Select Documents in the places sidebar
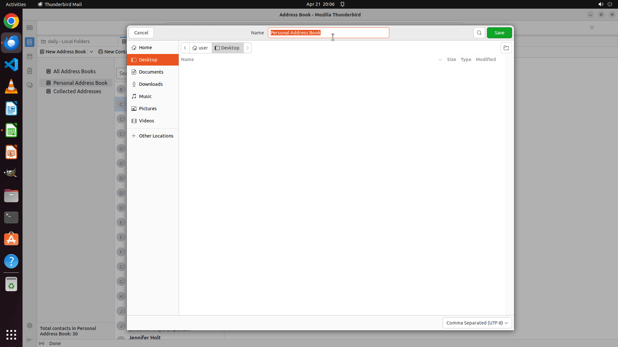This screenshot has height=347, width=618. click(x=151, y=72)
